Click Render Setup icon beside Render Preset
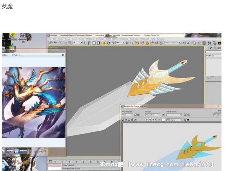The height and width of the screenshot is (171, 225). [185, 115]
